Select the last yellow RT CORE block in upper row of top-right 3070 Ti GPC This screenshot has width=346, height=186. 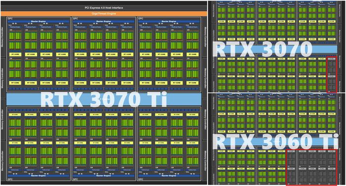pos(192,54)
